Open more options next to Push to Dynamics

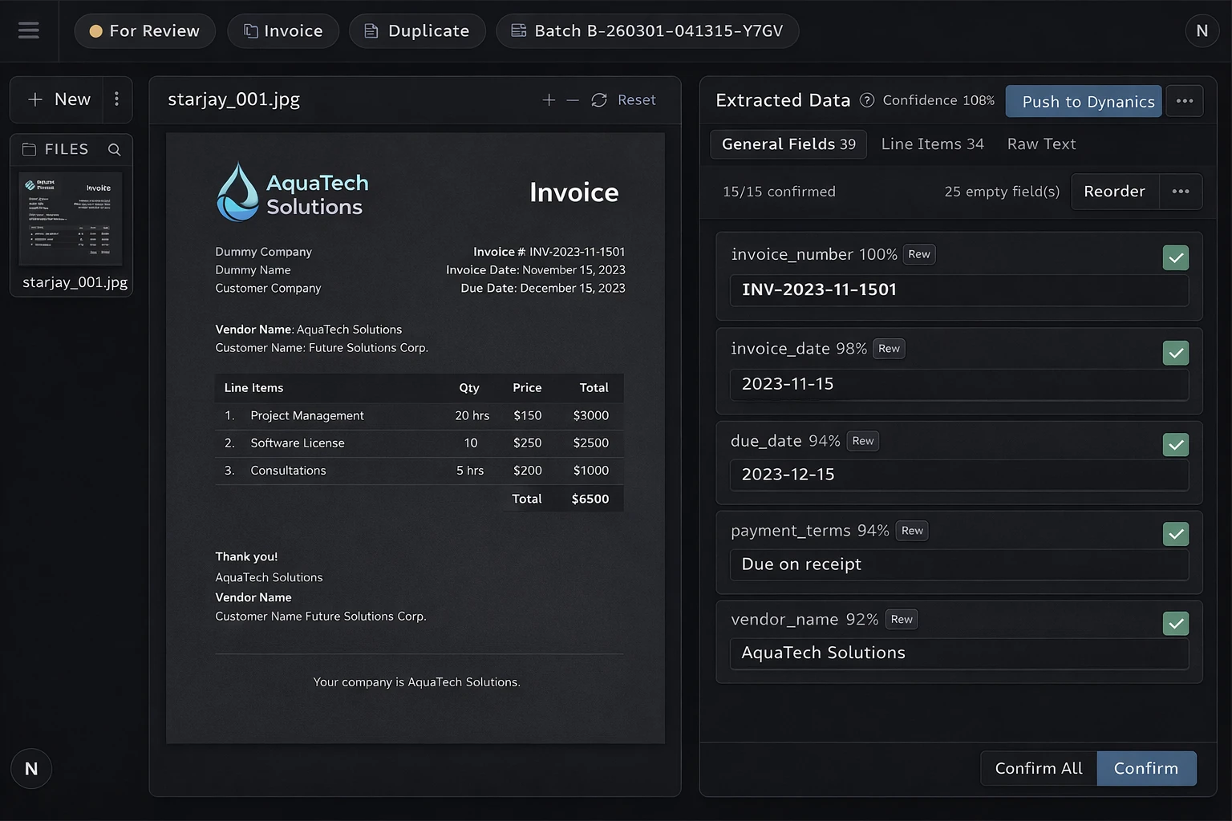click(1184, 101)
